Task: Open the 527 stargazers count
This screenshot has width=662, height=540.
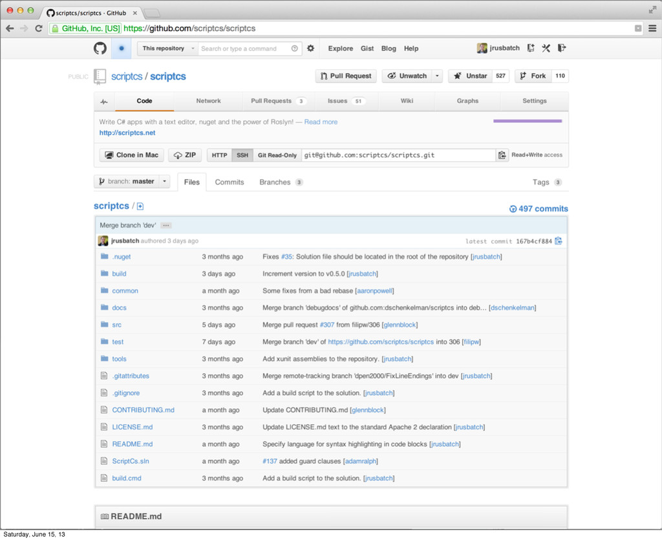Action: 501,76
